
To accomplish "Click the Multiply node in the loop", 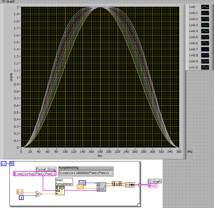I will point(39,194).
